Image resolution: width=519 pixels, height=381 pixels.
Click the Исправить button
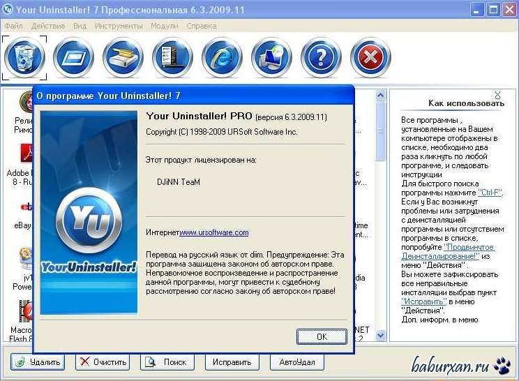coord(232,362)
